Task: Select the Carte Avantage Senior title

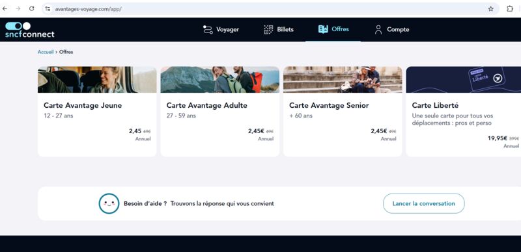Action: [329, 105]
